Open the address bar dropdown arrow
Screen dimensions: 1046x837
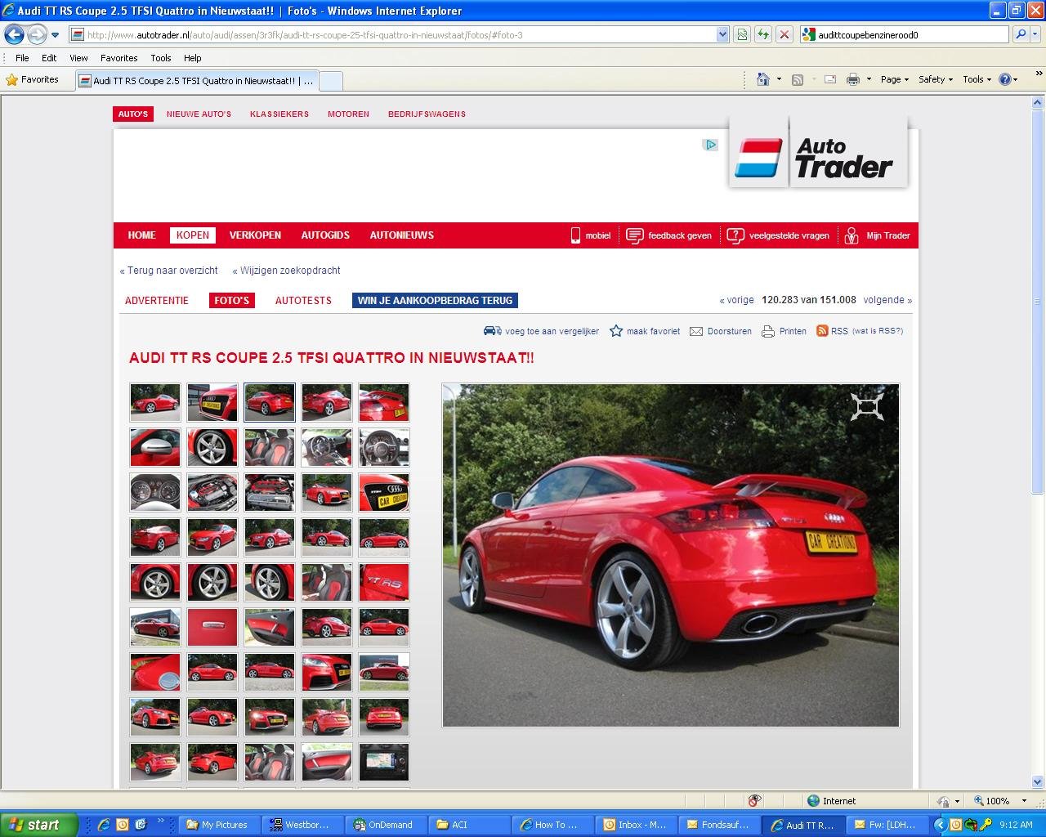pos(722,34)
